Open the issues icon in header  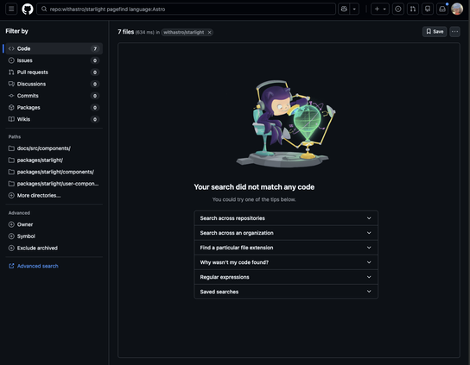tap(397, 9)
